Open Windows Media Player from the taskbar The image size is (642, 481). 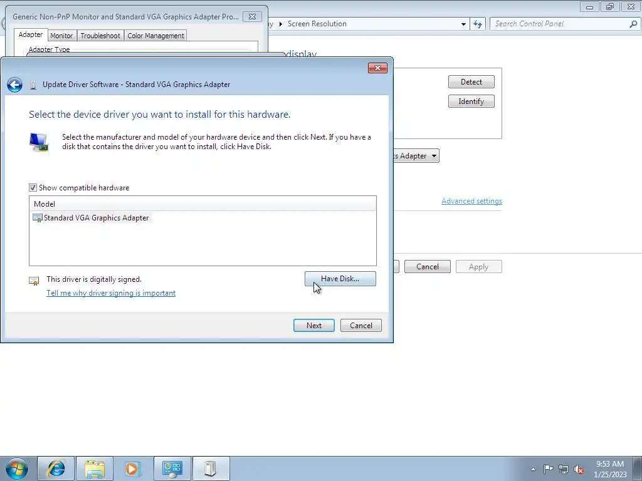pos(133,468)
